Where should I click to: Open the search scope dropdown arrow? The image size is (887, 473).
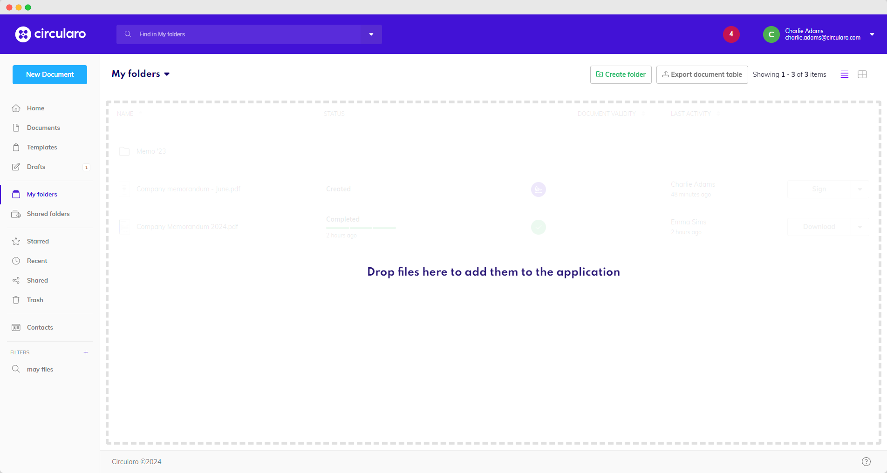click(371, 34)
